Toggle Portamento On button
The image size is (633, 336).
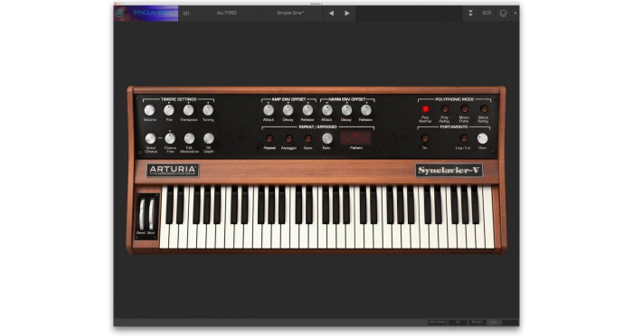click(x=425, y=138)
